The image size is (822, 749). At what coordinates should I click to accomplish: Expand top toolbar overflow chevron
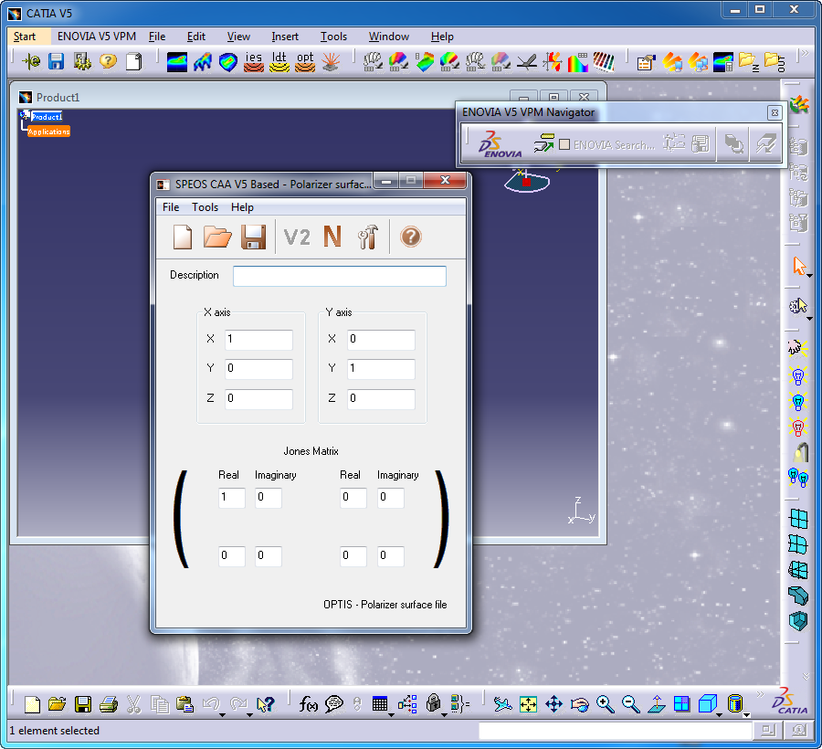click(x=806, y=53)
